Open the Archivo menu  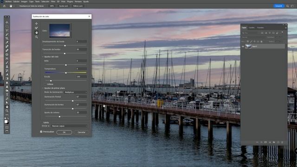point(8,1)
